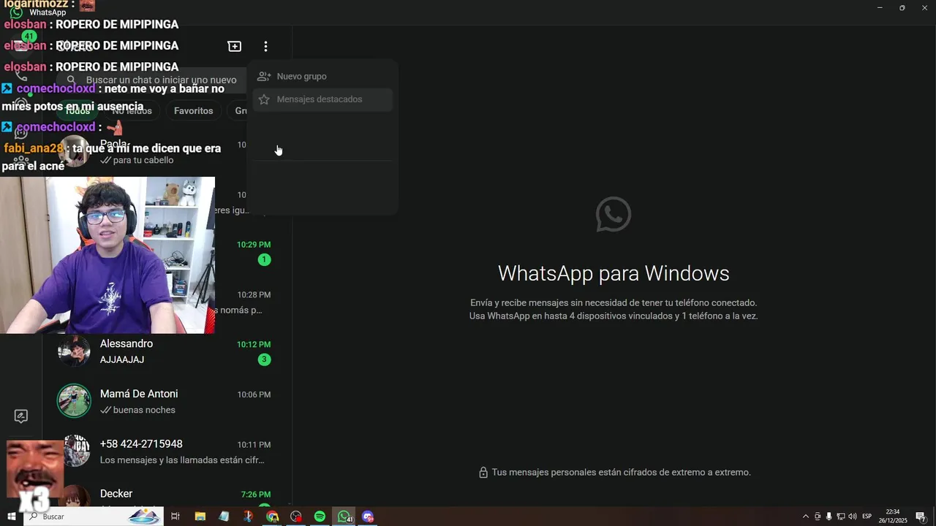Open the Windows notification center

tap(921, 517)
